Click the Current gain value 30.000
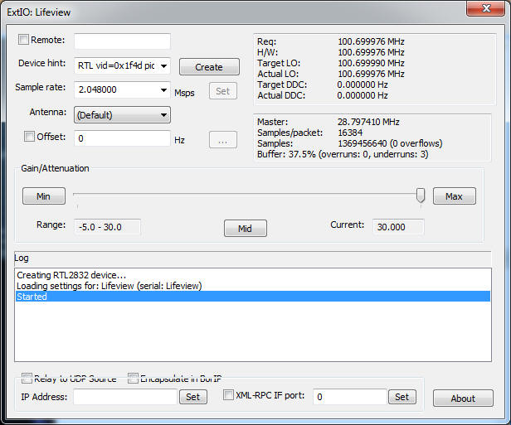Viewport: 511px width, 425px height. (398, 227)
